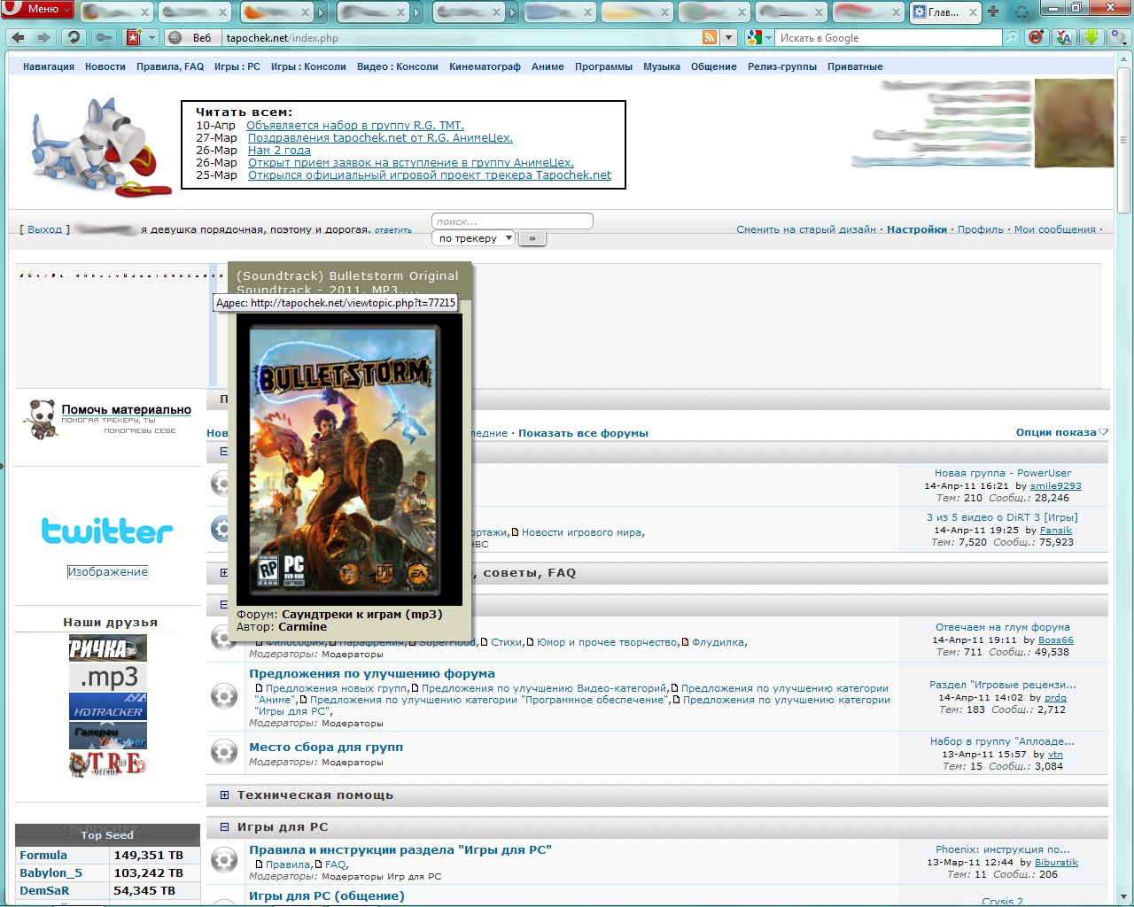Click the RSS feed icon in address bar
Image resolution: width=1134 pixels, height=907 pixels.
[709, 38]
